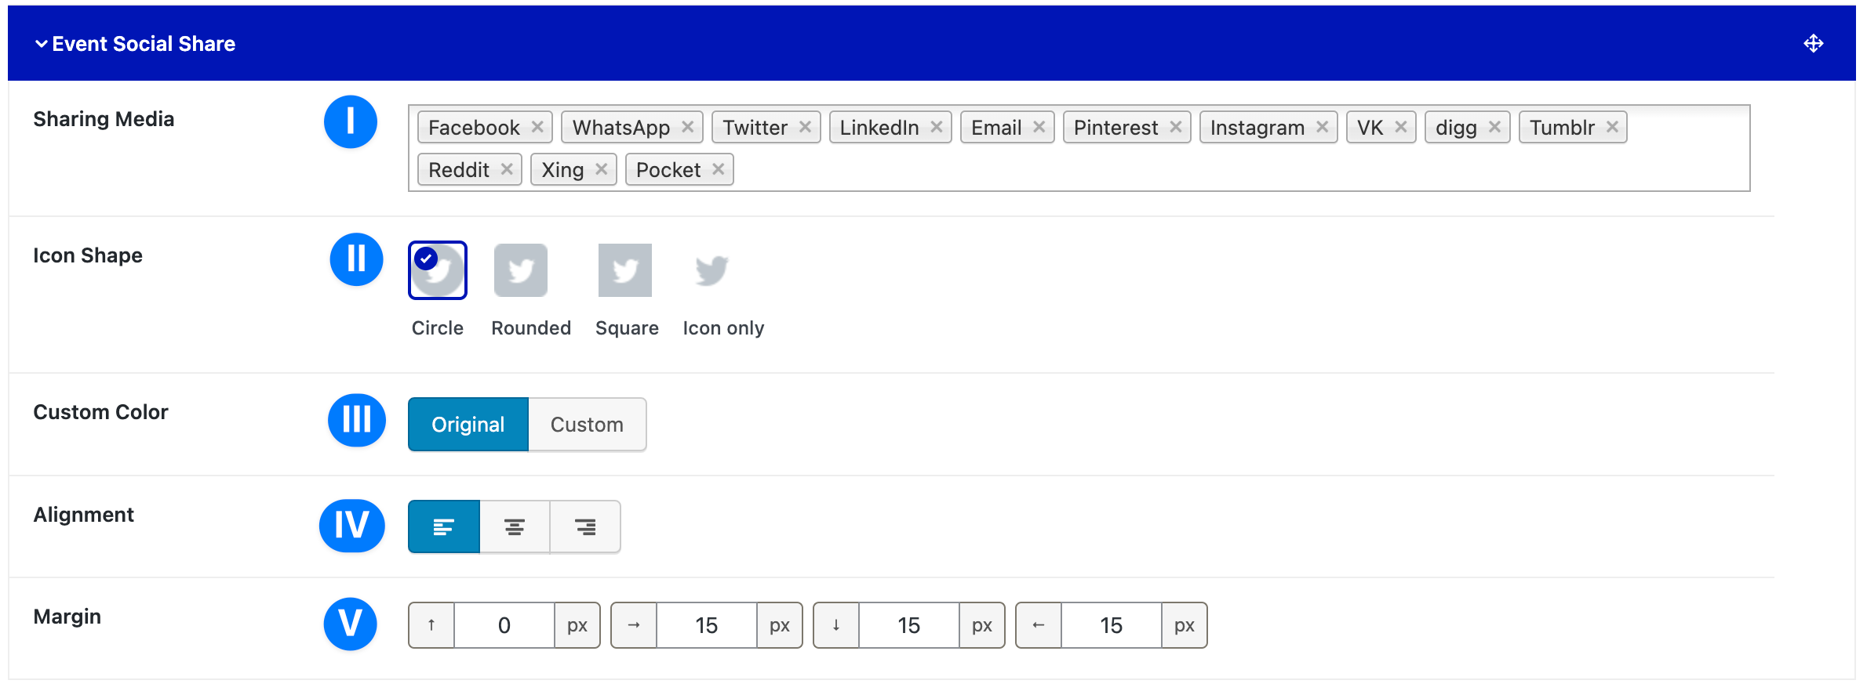
Task: Select the Rounded icon shape
Action: (x=521, y=270)
